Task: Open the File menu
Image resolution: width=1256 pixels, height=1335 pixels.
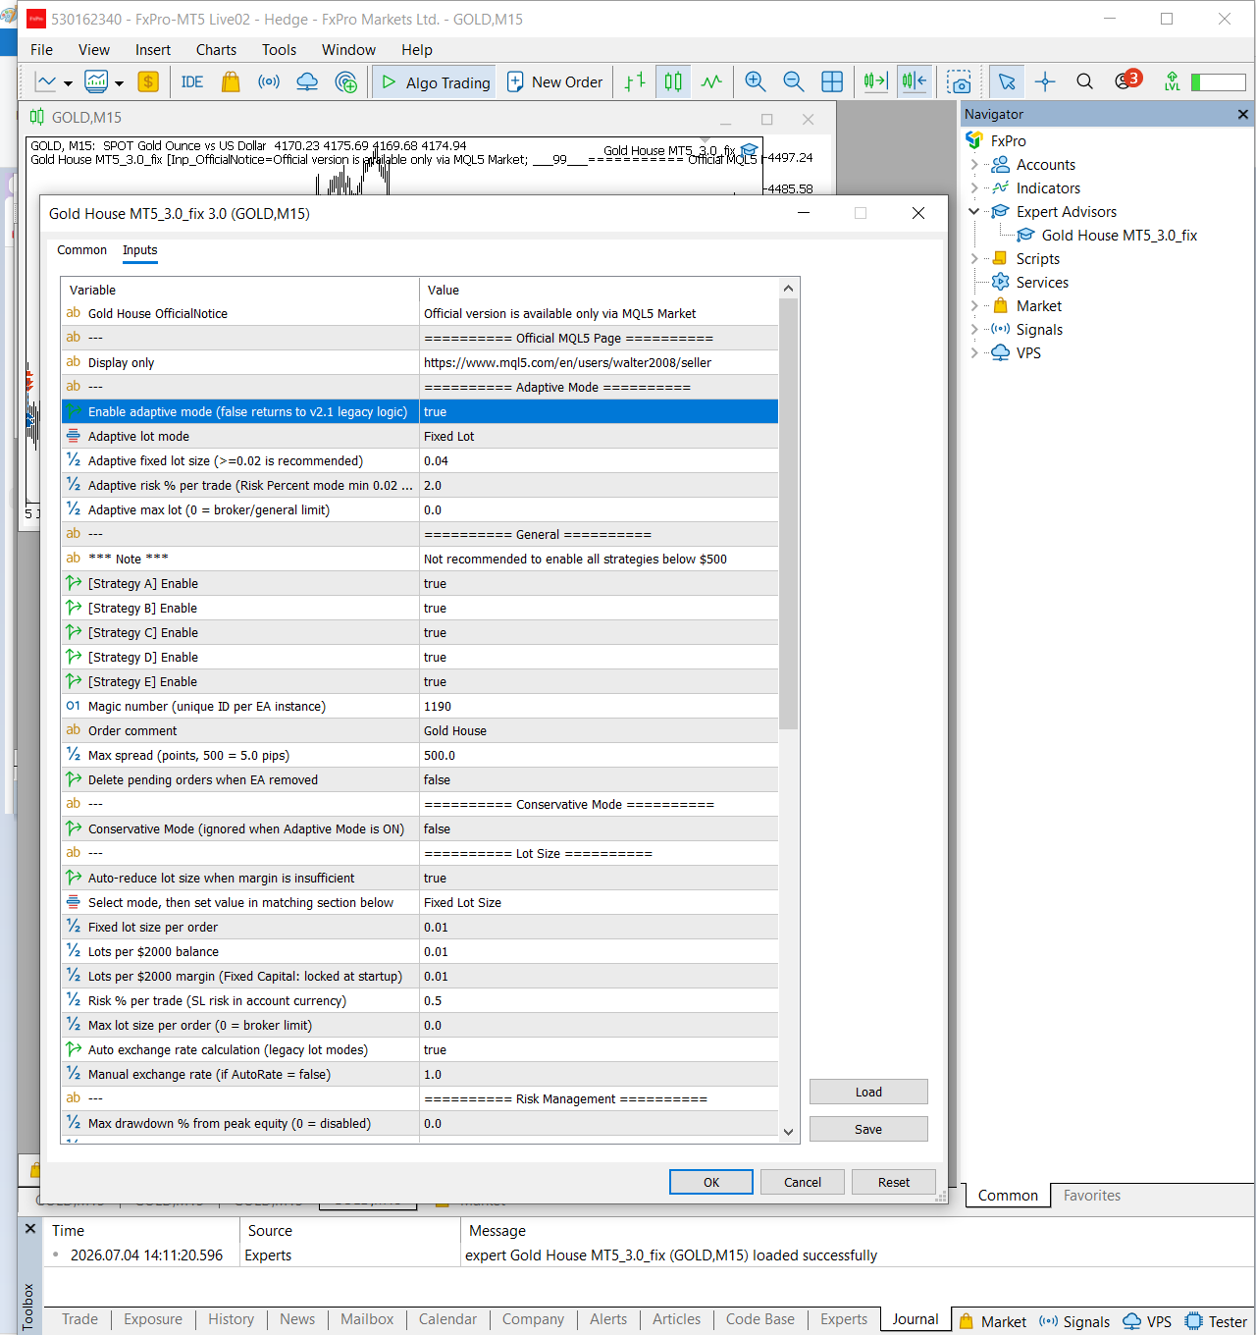Action: pos(41,50)
